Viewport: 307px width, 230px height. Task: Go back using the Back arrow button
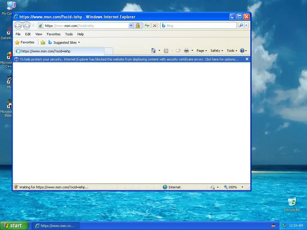[18, 26]
